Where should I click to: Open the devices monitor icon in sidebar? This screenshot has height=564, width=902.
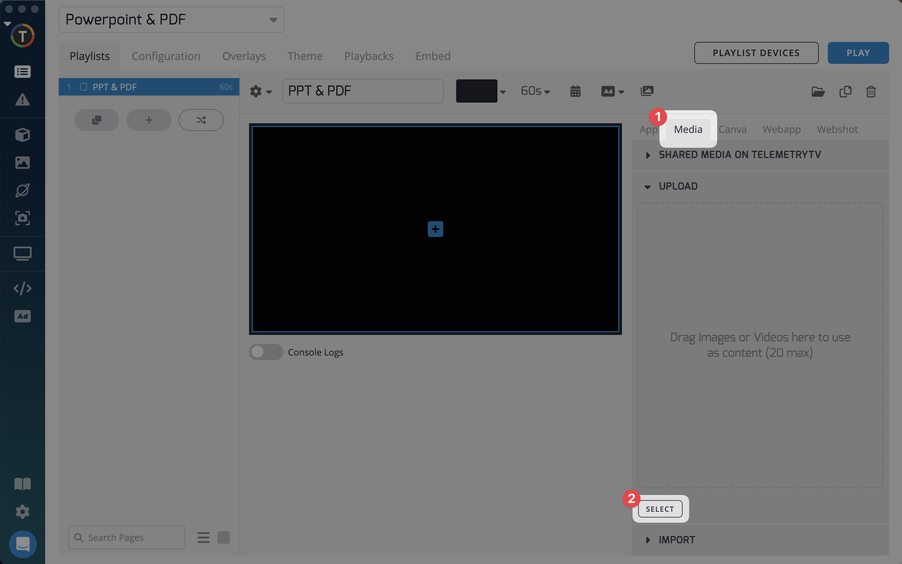tap(22, 254)
